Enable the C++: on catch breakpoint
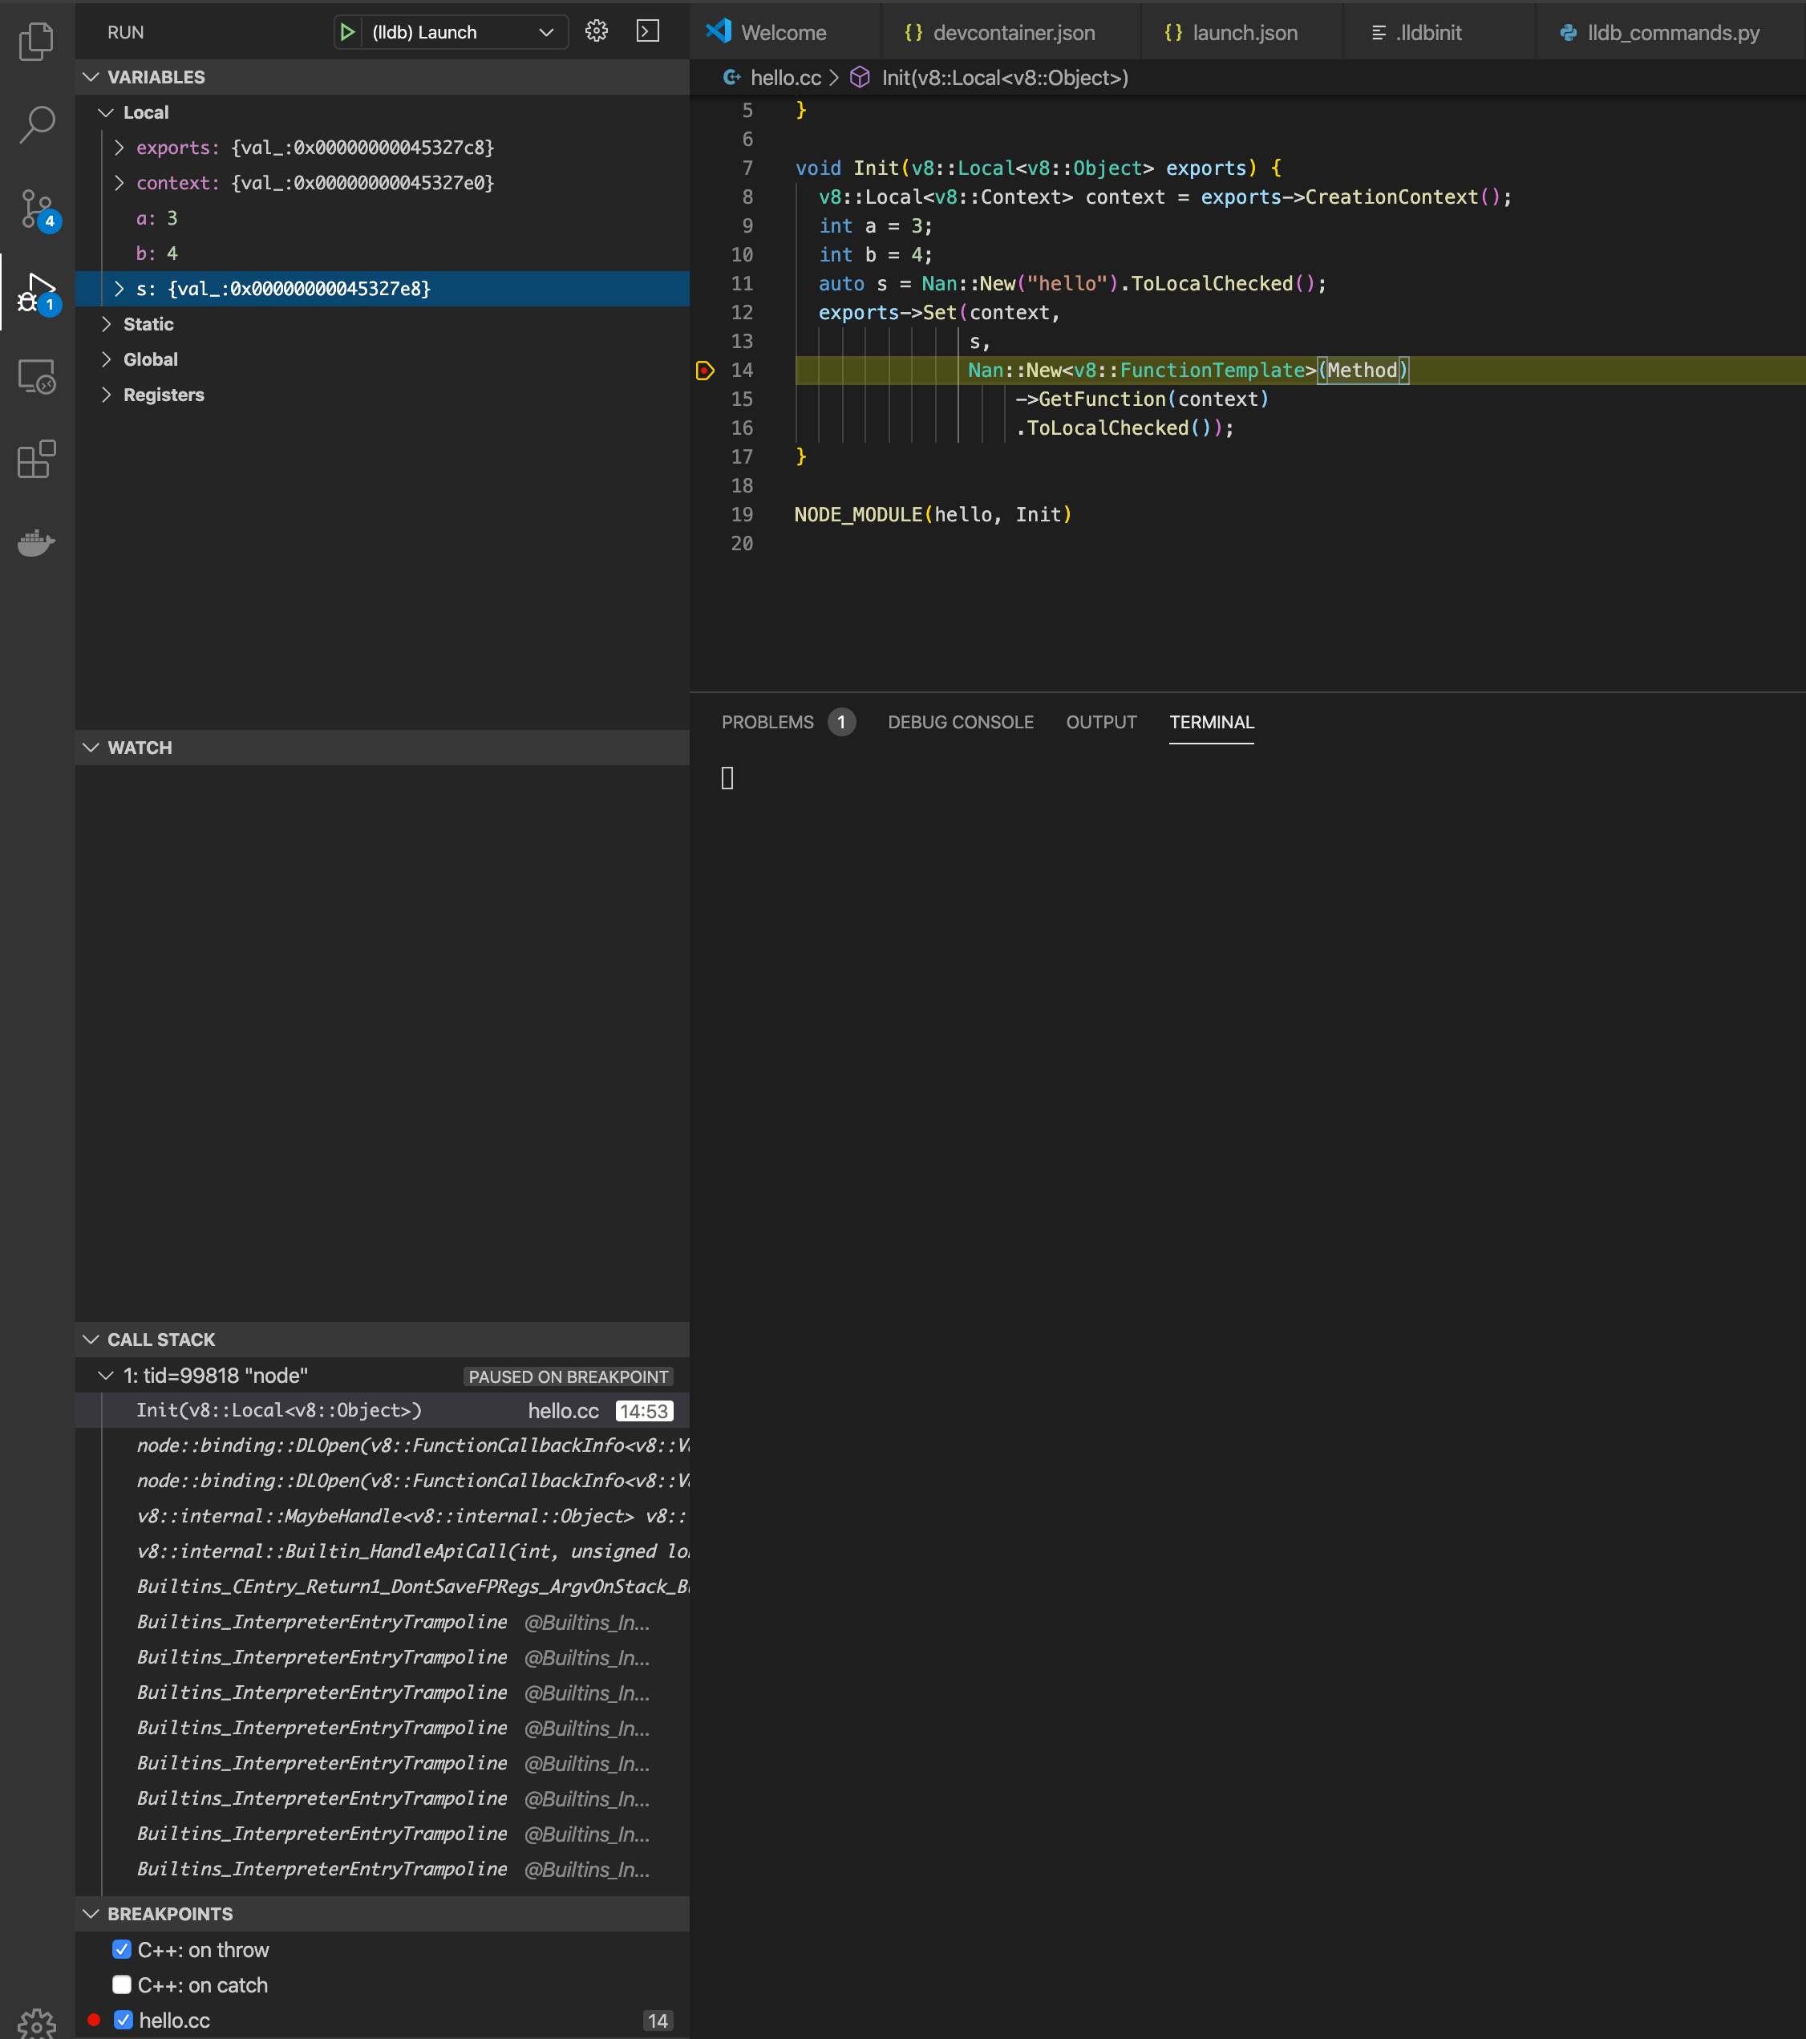Image resolution: width=1806 pixels, height=2039 pixels. click(123, 1985)
